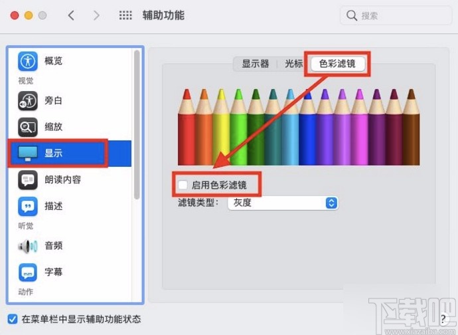Click the sidebar vertical scrollbar

[x=137, y=125]
